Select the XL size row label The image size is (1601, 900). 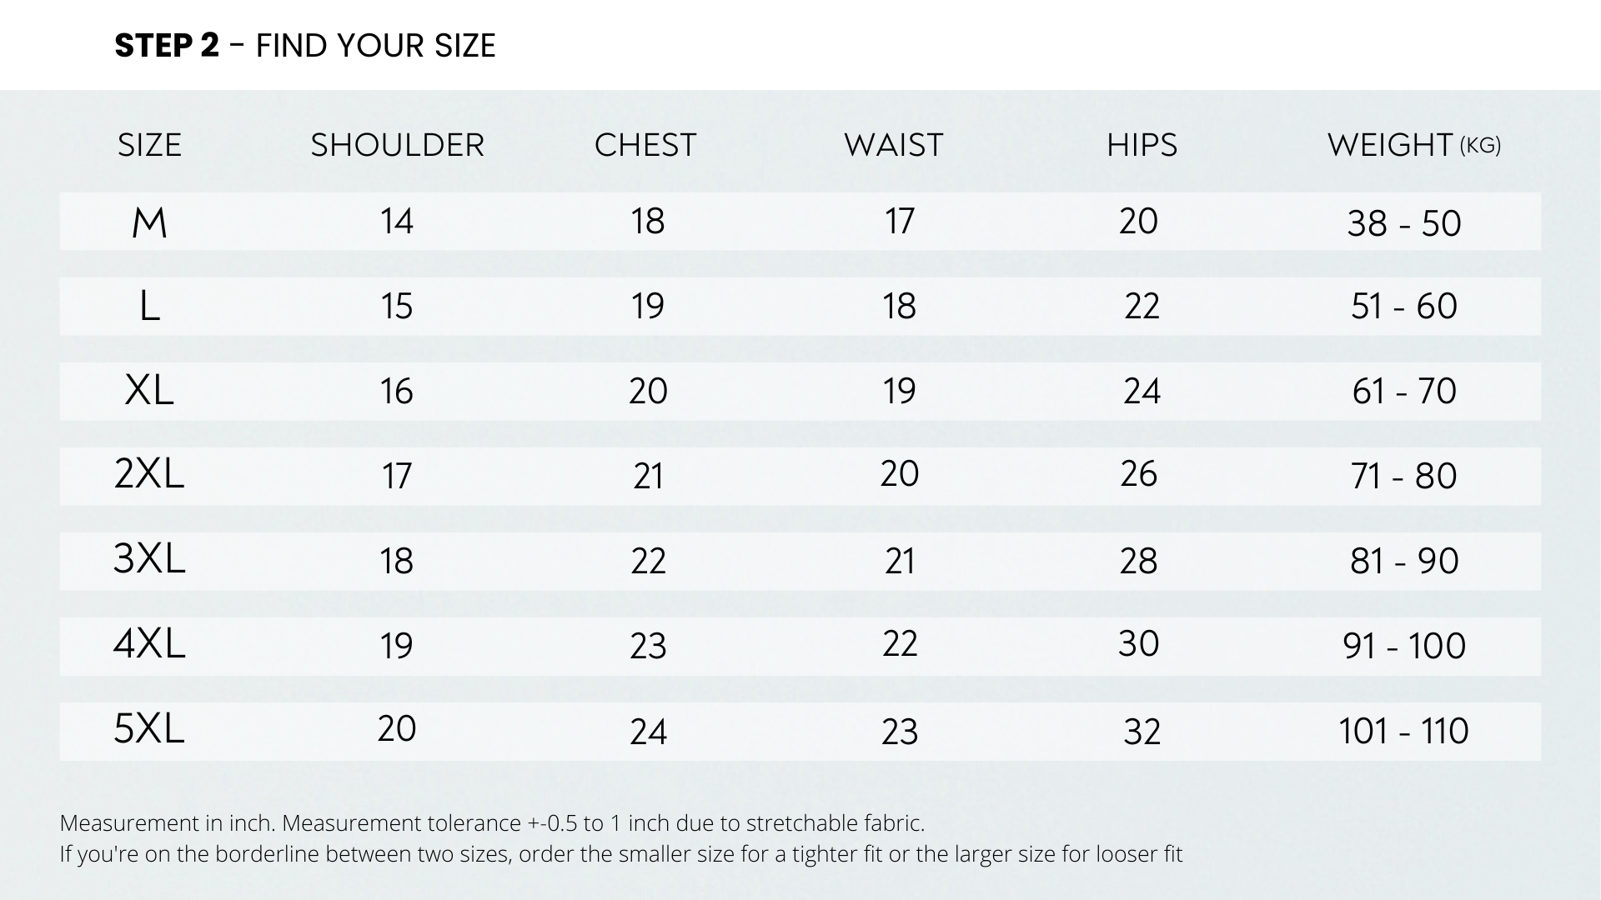[149, 390]
